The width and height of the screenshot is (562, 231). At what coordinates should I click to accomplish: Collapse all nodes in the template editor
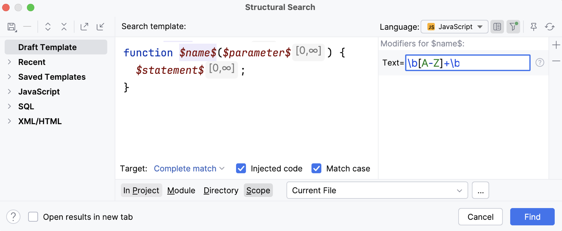tap(64, 27)
